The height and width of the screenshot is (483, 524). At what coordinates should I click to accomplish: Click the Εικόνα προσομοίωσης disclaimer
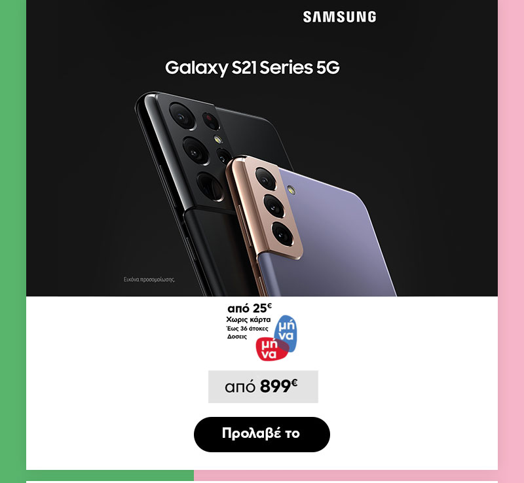149,279
